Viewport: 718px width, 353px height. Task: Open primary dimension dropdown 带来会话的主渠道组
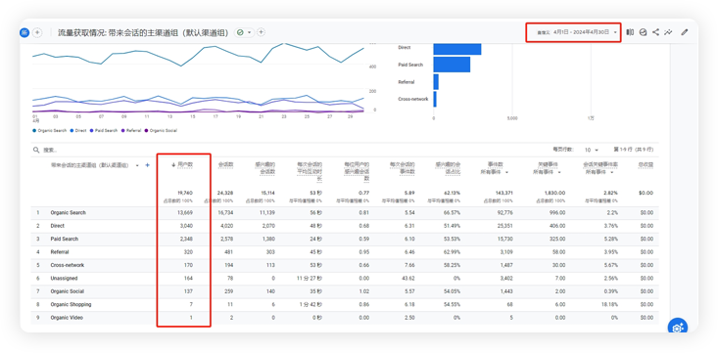pos(137,165)
